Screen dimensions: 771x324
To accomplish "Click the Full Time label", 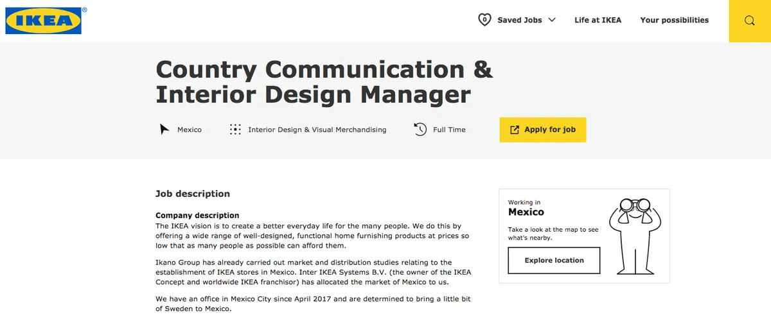I will pyautogui.click(x=449, y=130).
